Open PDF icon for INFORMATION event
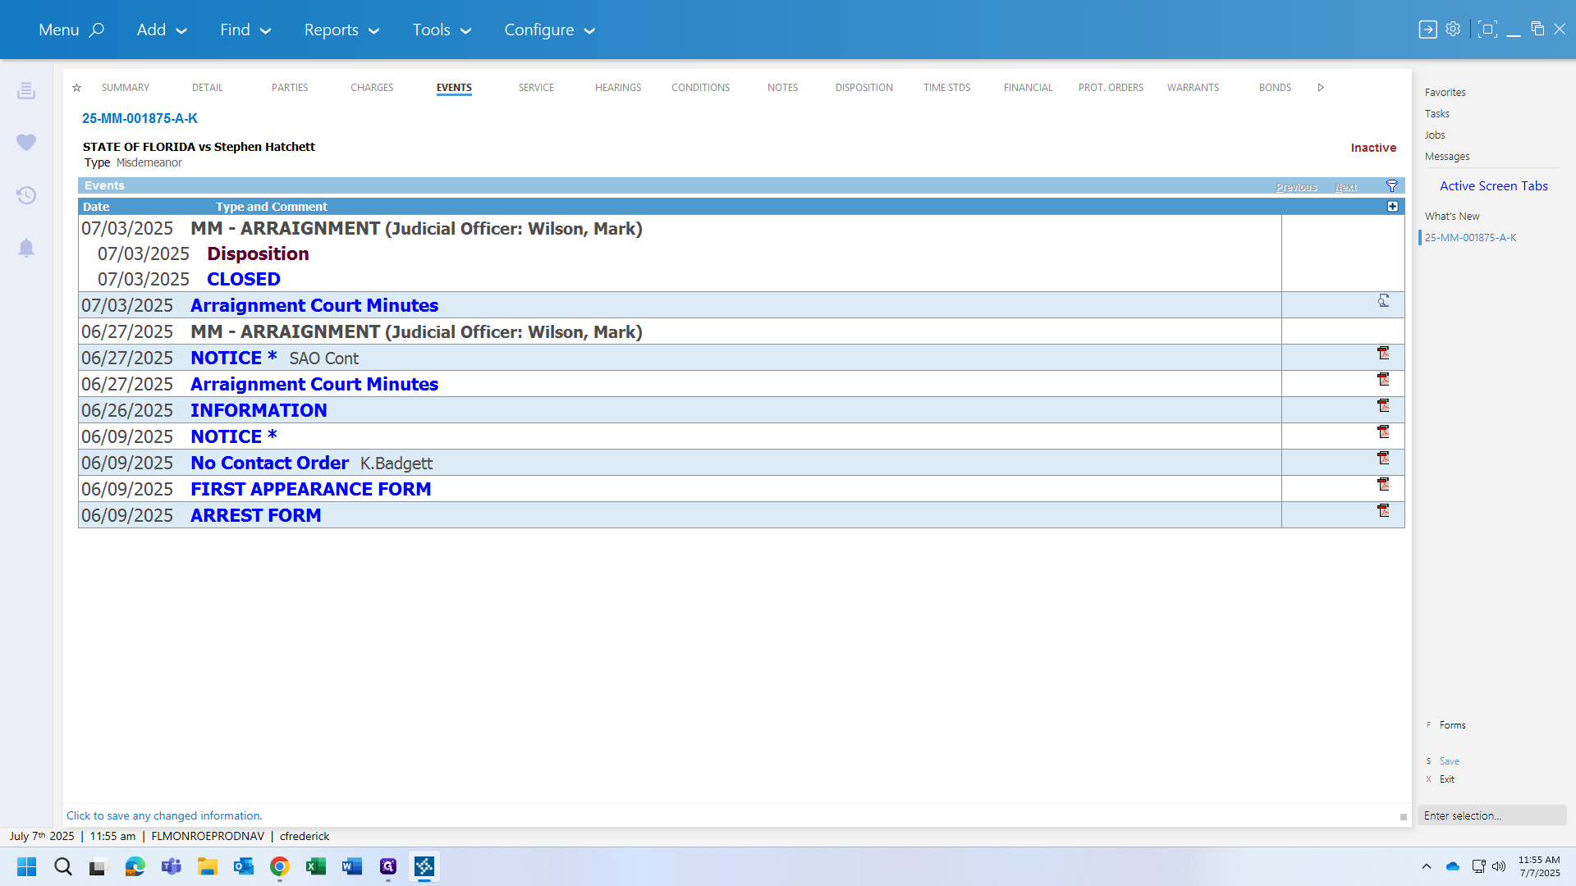 [1383, 405]
